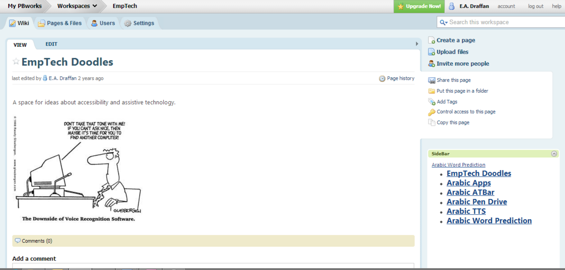This screenshot has height=270, width=565.
Task: Click the small user icon in last edited line
Action: (x=45, y=78)
